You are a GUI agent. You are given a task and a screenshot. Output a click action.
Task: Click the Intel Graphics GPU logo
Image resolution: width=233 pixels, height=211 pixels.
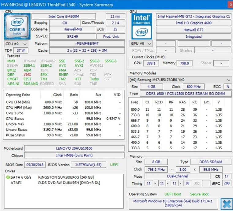pyautogui.click(x=142, y=26)
